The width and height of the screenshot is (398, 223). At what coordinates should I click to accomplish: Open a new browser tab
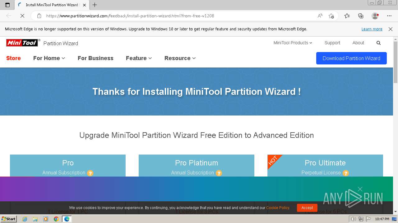(95, 5)
